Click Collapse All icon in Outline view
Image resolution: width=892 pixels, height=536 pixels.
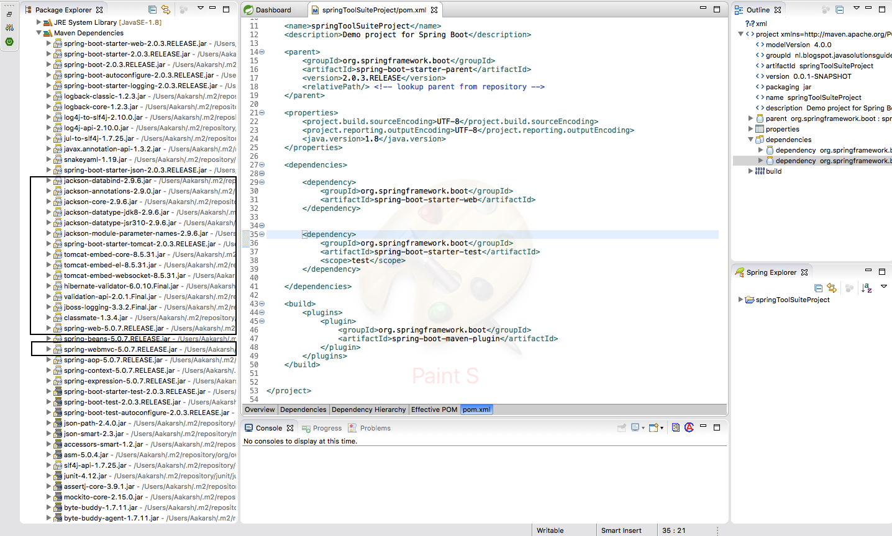point(840,10)
